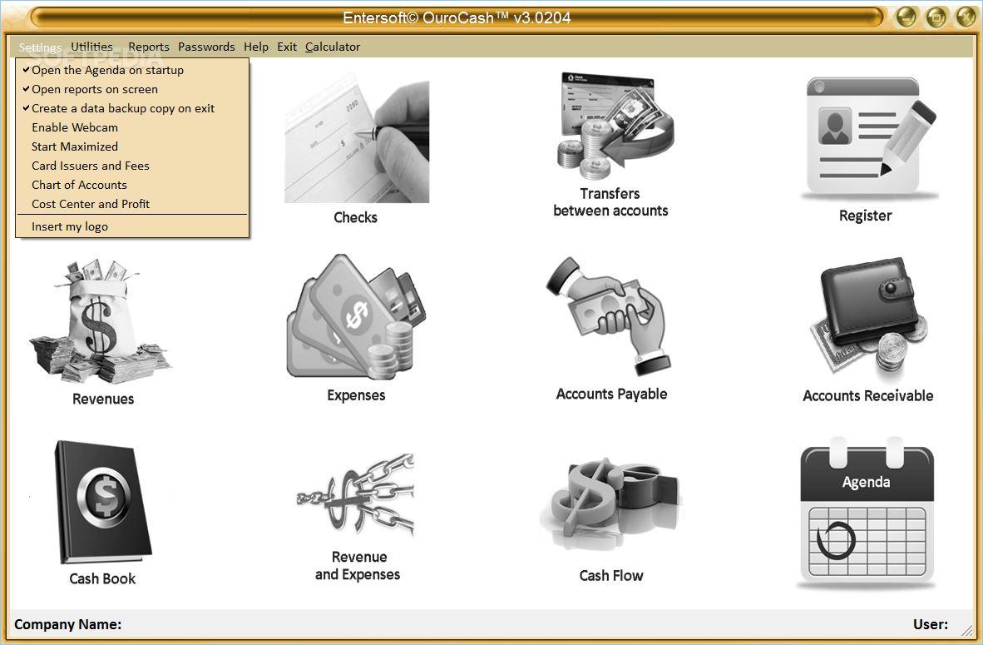Open Cost Center and Profit entry
Screen dimensions: 983x645
(132, 204)
